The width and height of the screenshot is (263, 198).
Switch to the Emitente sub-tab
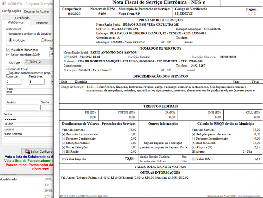[x=42, y=23]
